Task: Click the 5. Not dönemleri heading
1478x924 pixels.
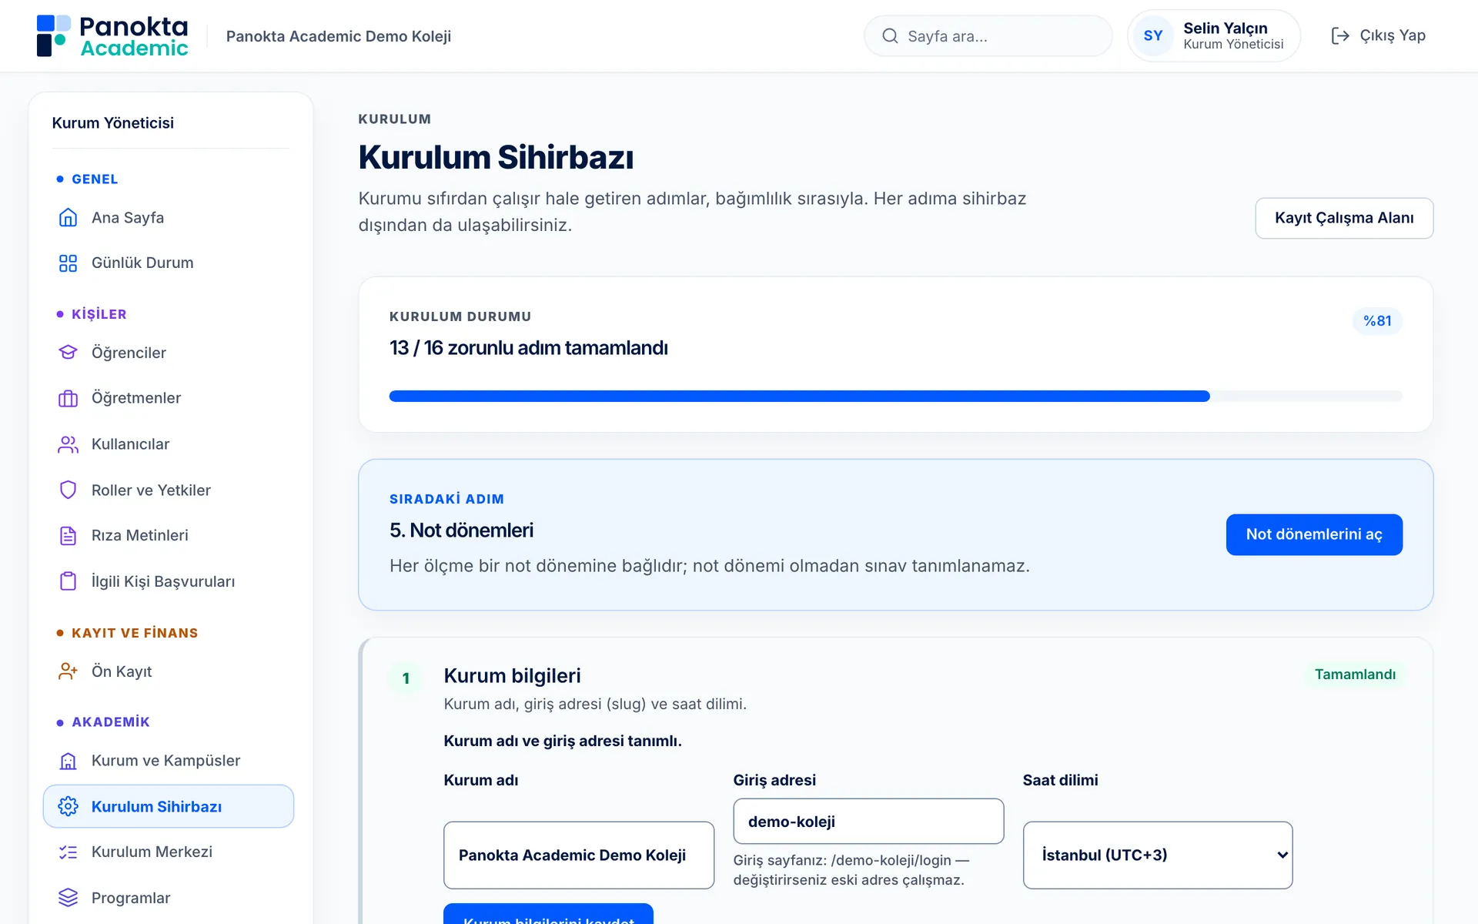Action: [x=461, y=531]
